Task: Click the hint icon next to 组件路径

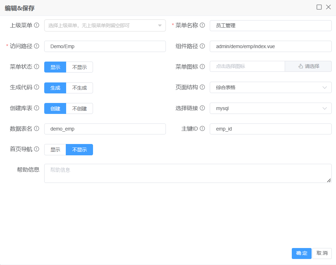Action: [x=202, y=46]
